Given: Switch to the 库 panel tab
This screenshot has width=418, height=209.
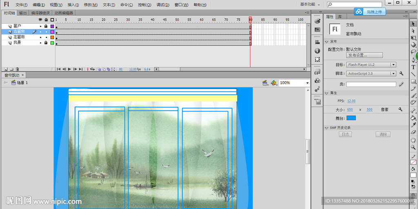Looking at the screenshot, I should coord(340,17).
